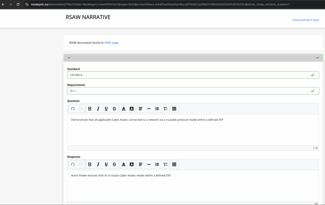The height and width of the screenshot is (205, 325).
Task: Toggle an ordered list in the Question editor
Action: (157, 108)
